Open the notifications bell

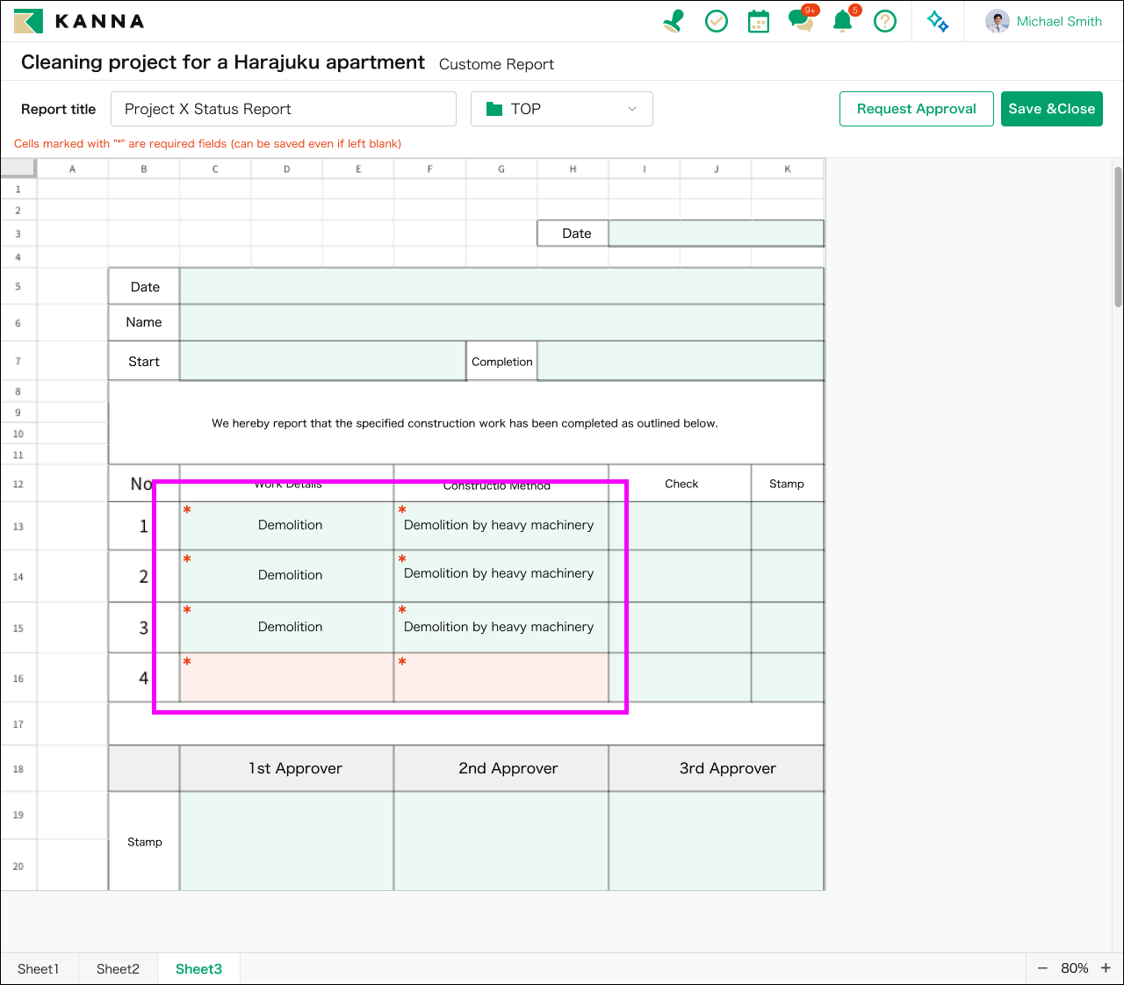pyautogui.click(x=843, y=21)
